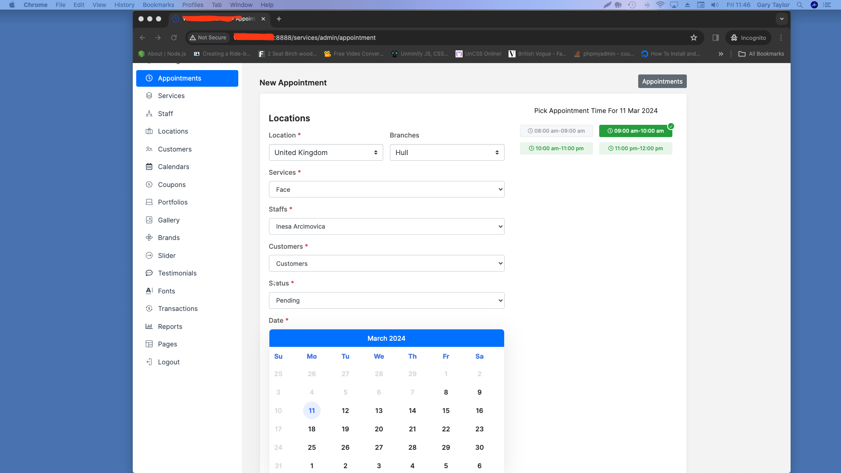Expand hidden bookmarks with chevron
Screen dimensions: 841x473
point(721,54)
